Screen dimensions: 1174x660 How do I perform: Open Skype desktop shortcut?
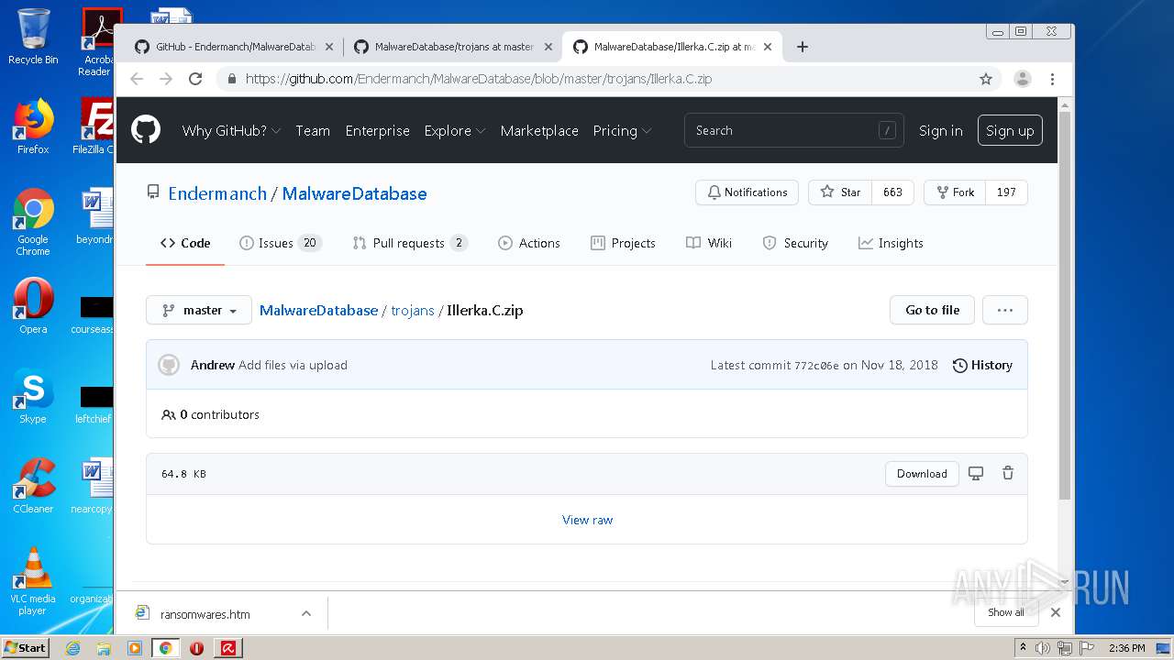33,397
